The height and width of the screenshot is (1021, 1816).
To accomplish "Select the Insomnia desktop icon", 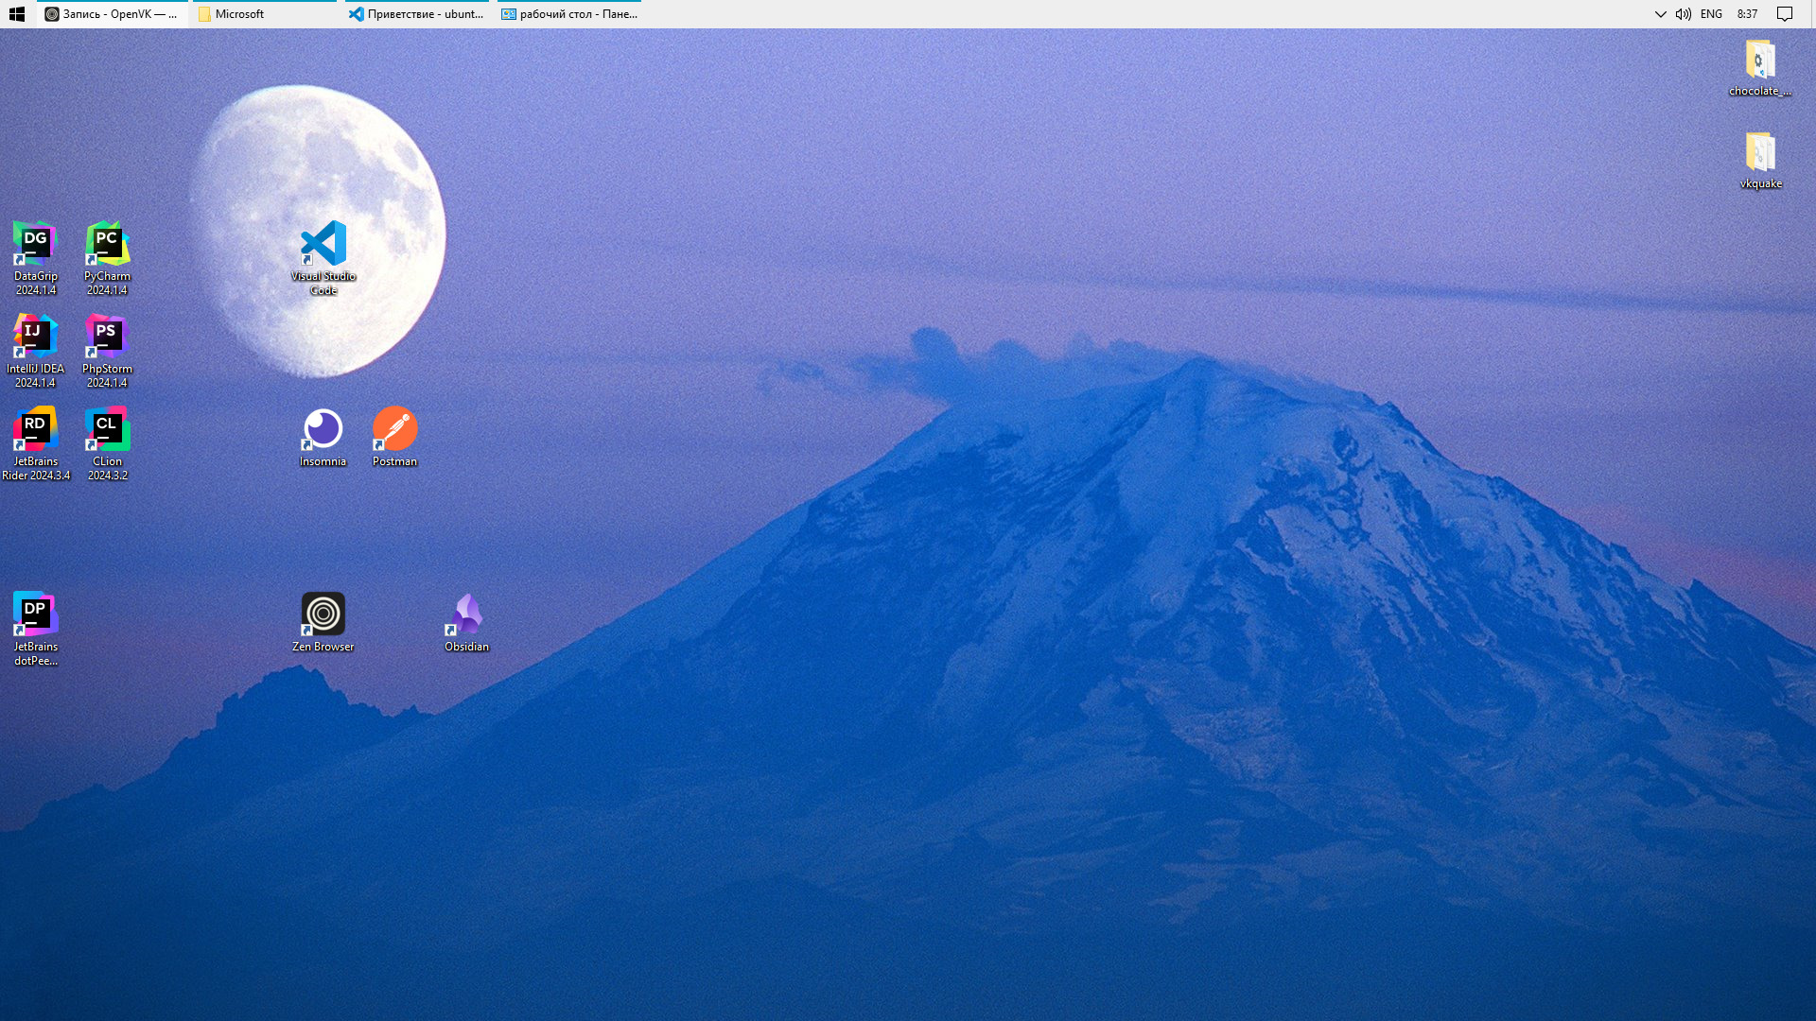I will (x=323, y=429).
